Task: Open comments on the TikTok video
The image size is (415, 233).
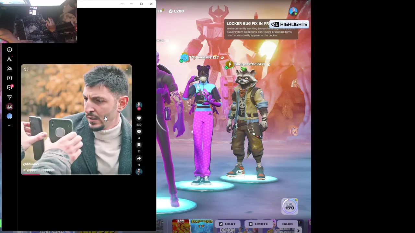Action: 139,131
